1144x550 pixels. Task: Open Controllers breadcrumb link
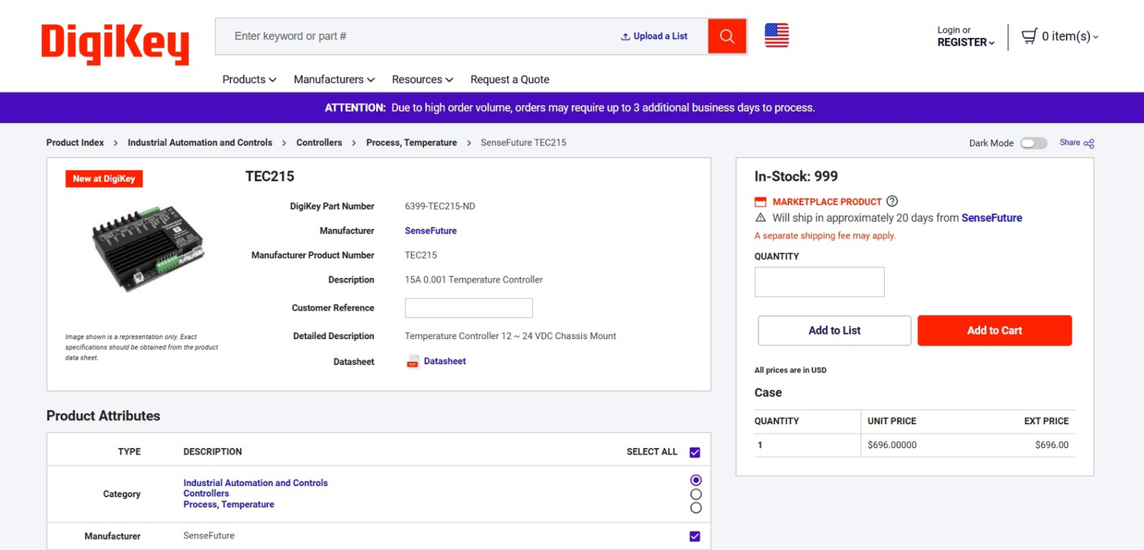pos(319,142)
